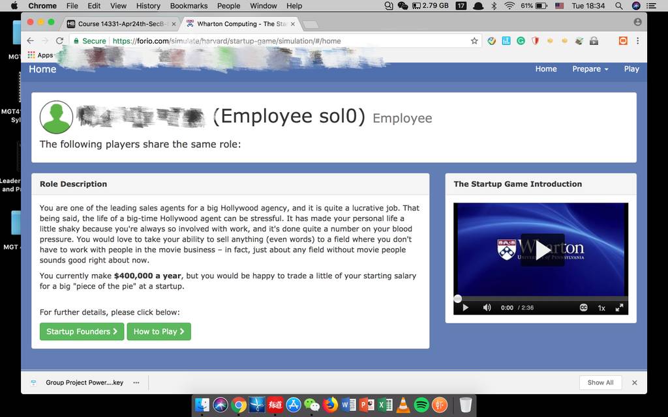Play the video using the control bar play icon
Viewport: 668px width, 417px height.
click(x=465, y=308)
